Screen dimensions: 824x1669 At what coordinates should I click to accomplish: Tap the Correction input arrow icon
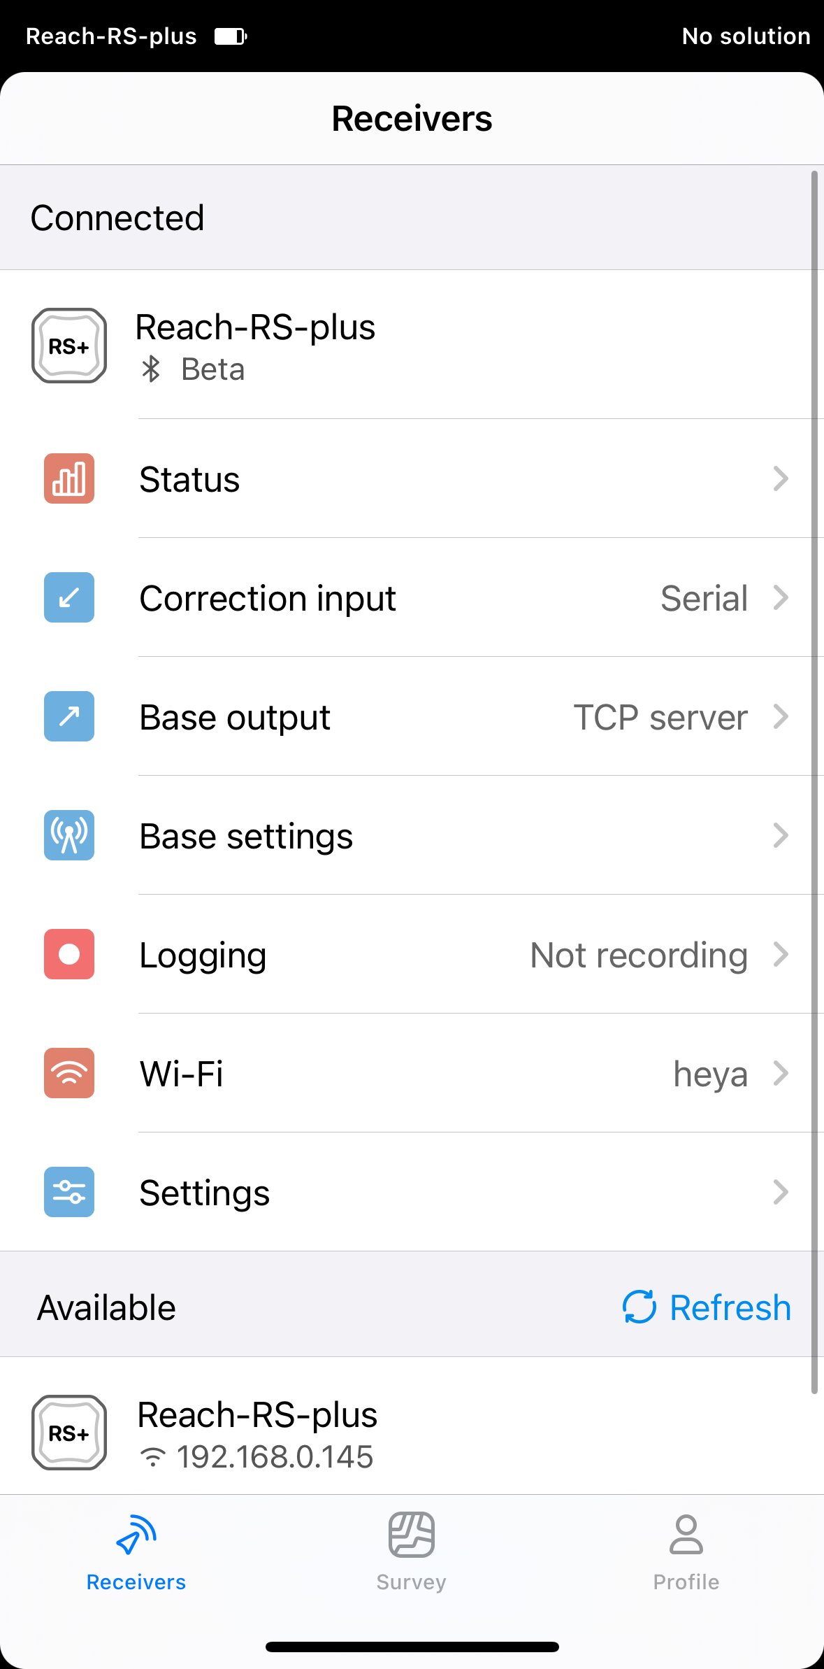click(69, 597)
